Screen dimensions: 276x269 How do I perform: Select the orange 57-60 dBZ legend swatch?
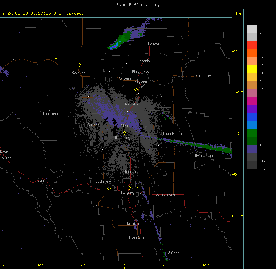252,53
